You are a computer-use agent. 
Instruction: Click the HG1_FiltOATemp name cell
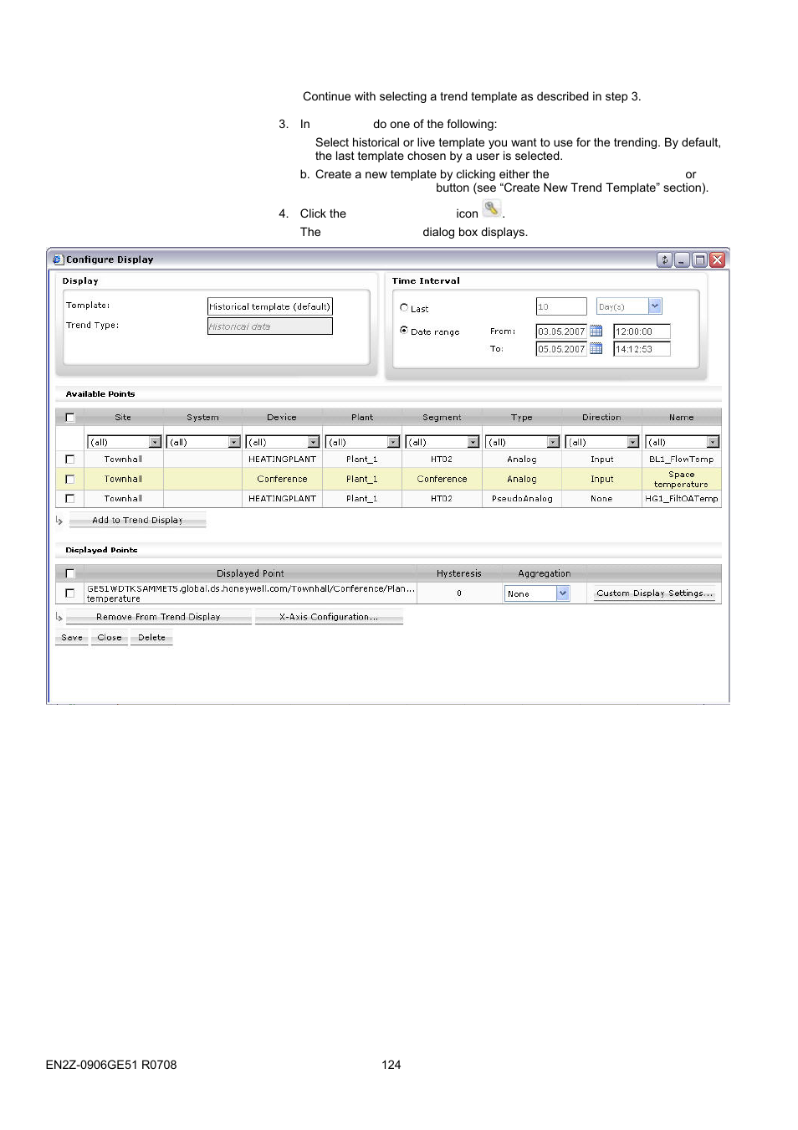coord(681,498)
